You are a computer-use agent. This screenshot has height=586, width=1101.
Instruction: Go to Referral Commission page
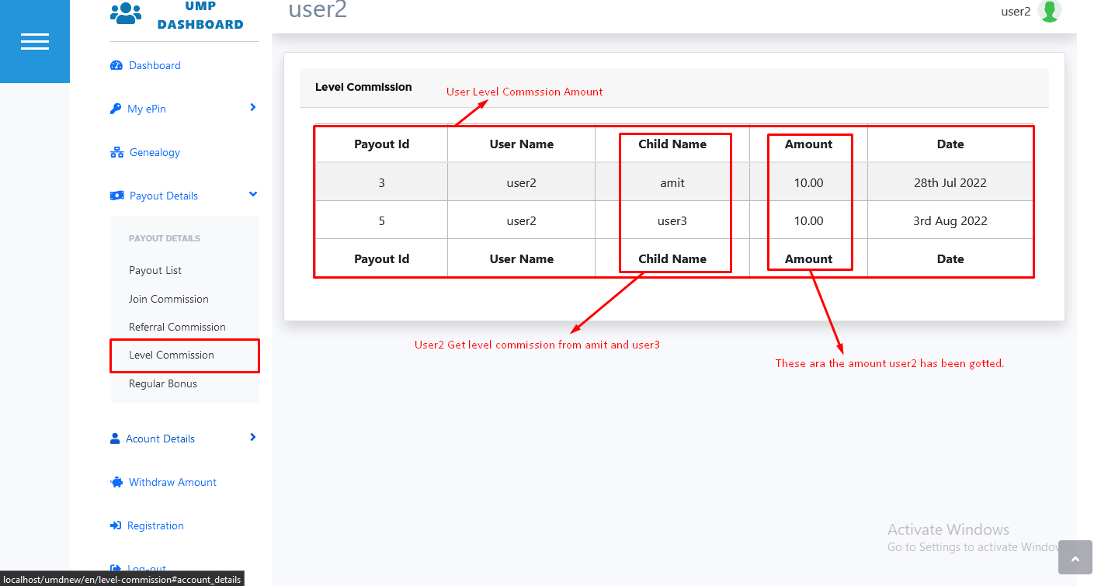tap(177, 328)
